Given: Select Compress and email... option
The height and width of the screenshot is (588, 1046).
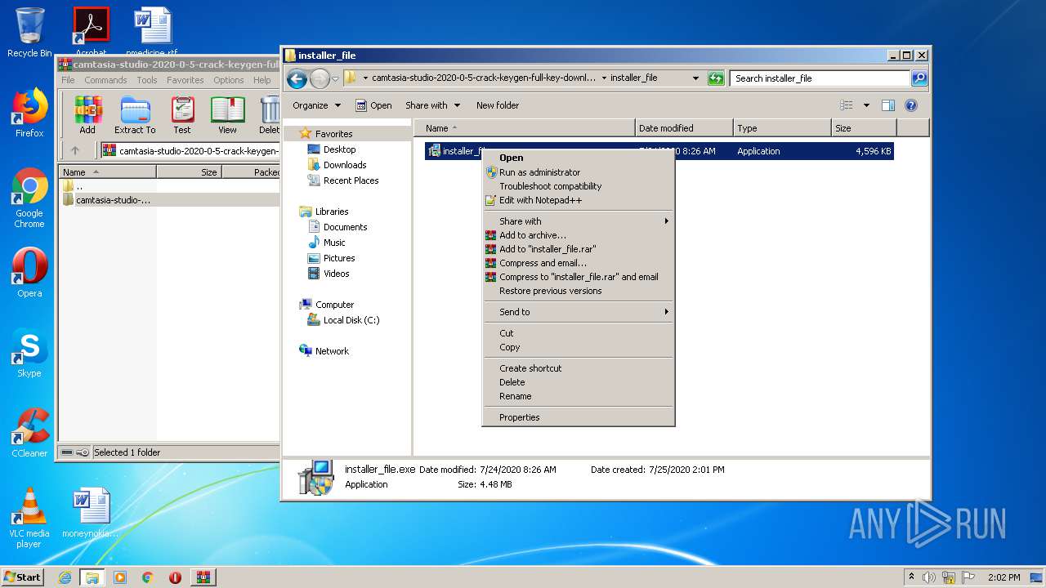Looking at the screenshot, I should 578,263.
